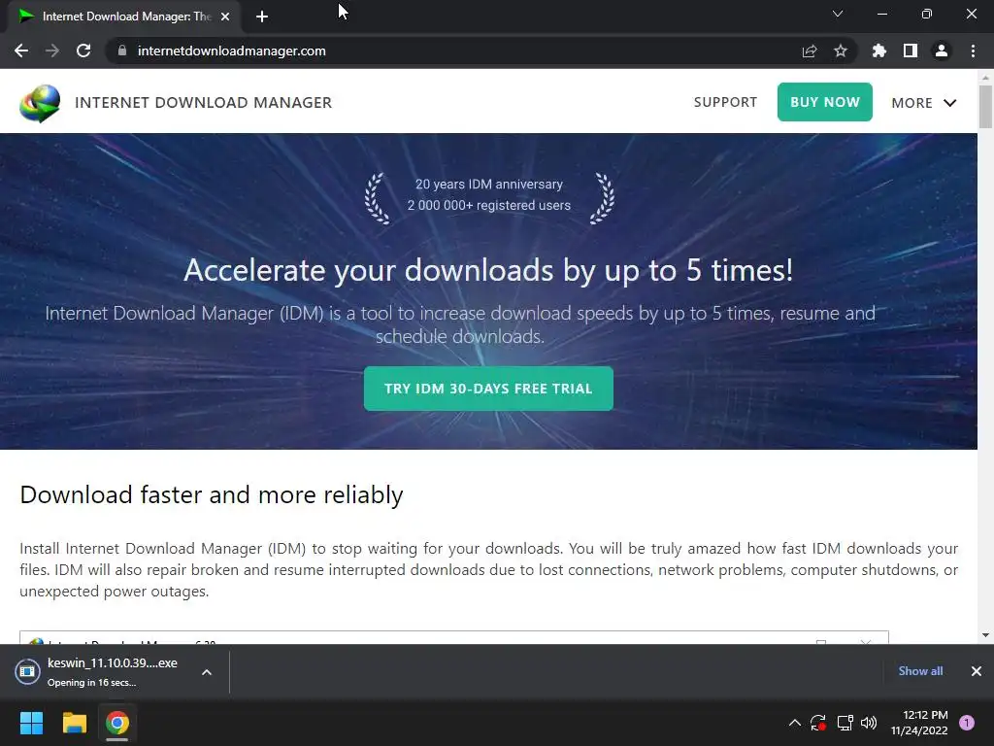This screenshot has height=746, width=994.
Task: Open the Extensions puzzle icon
Action: [879, 51]
